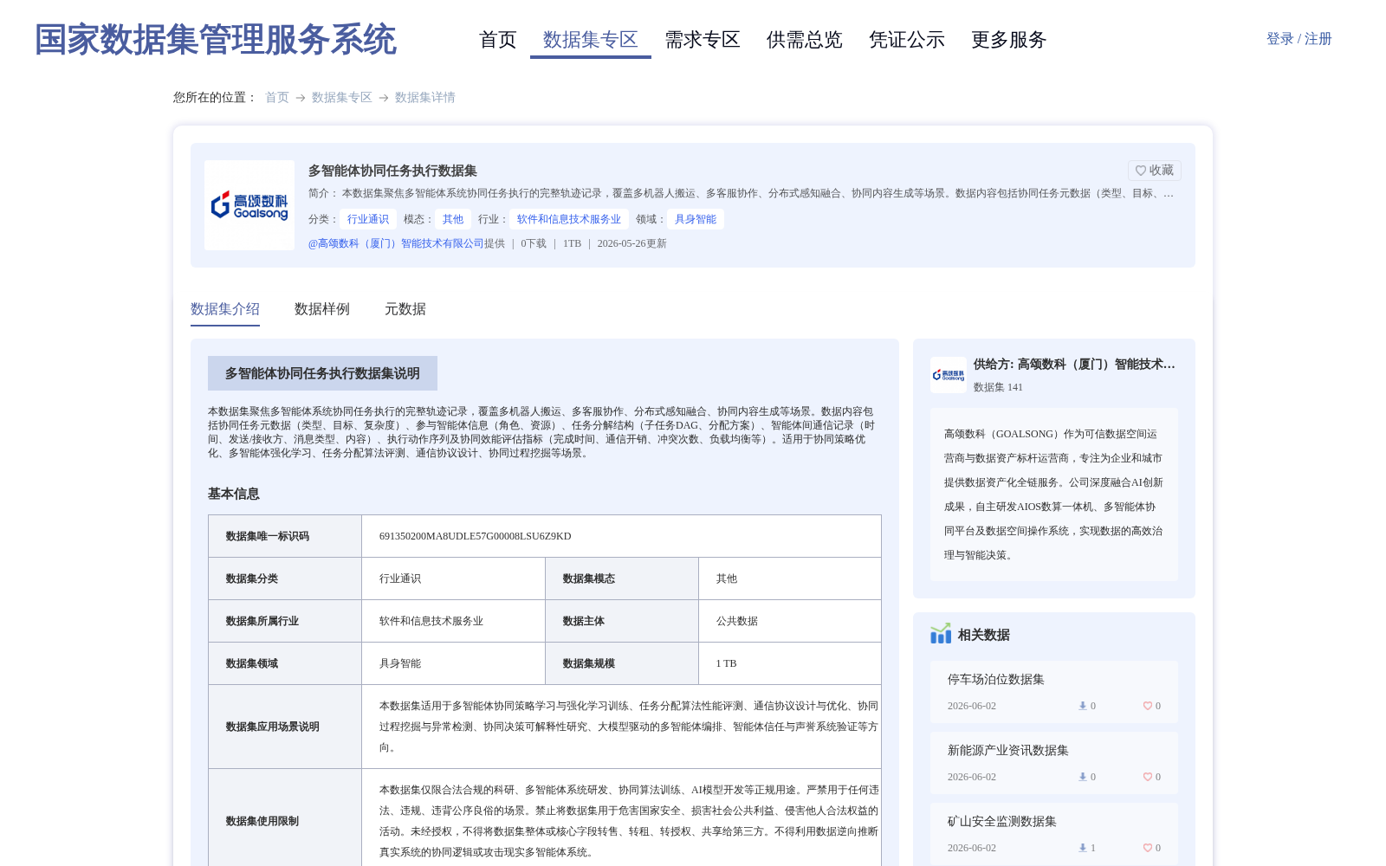Screen dimensions: 1386x866
Task: Click the identifier 691350200MA8UDLE57G00008LSU6Z9KD
Action: [x=476, y=536]
